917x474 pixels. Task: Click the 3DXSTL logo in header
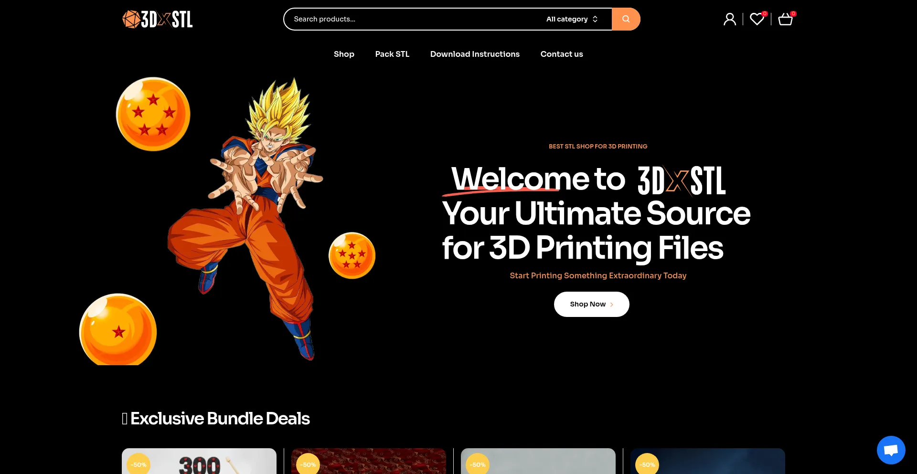157,19
